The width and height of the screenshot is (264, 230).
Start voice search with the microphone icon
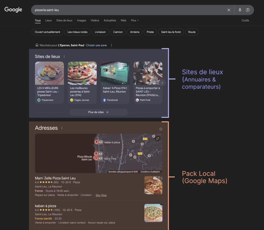pyautogui.click(x=240, y=10)
